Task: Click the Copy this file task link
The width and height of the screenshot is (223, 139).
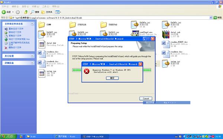Action: point(15,36)
